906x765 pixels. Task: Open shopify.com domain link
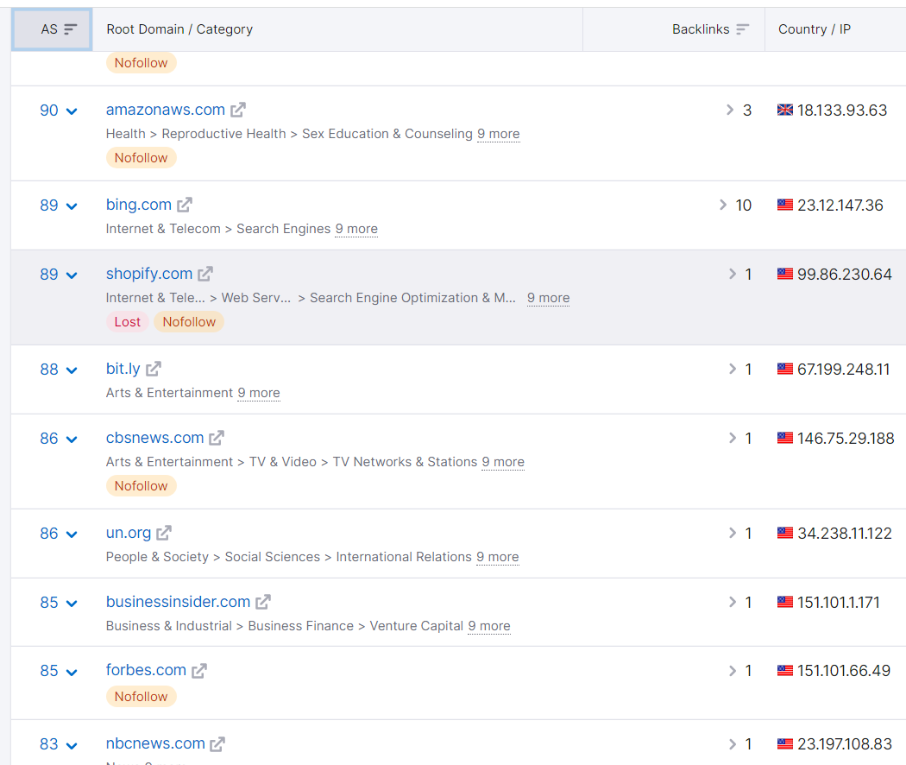(149, 274)
